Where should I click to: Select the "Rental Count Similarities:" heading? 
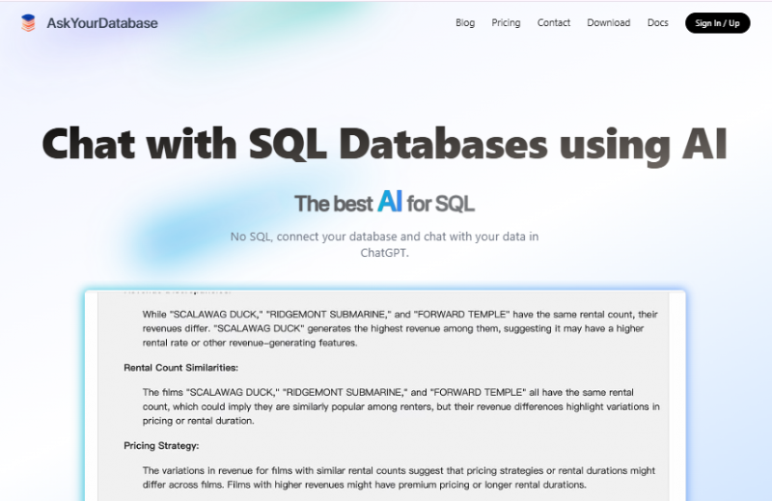coord(180,368)
